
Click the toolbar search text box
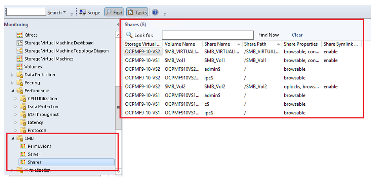[26, 12]
